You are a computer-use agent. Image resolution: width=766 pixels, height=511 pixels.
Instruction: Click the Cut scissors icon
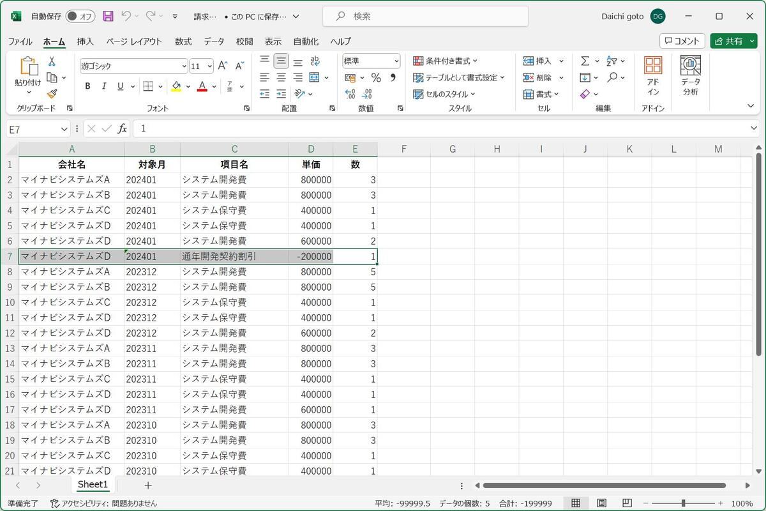[x=52, y=61]
